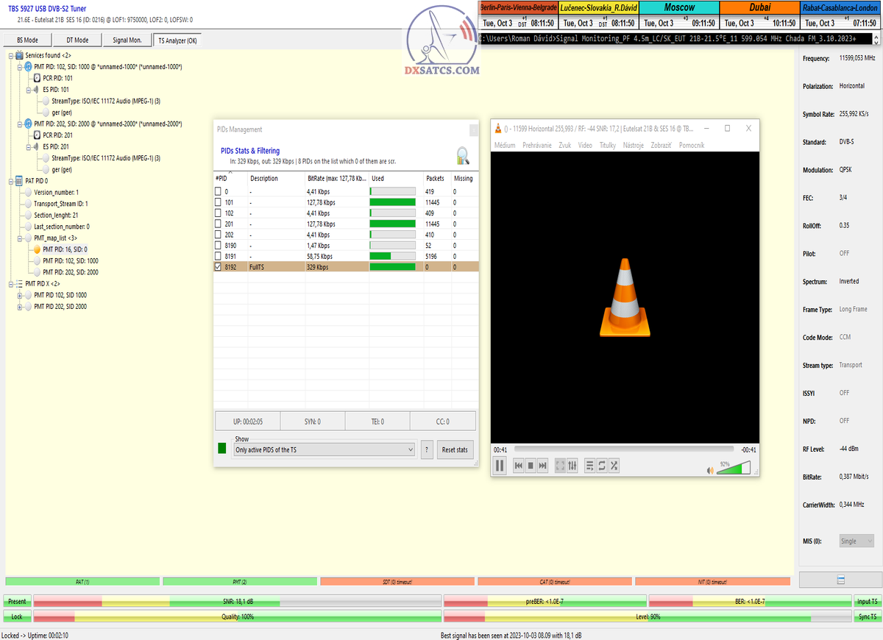Collapse the PAT PID 0 tree node
883x640 pixels.
[10, 180]
